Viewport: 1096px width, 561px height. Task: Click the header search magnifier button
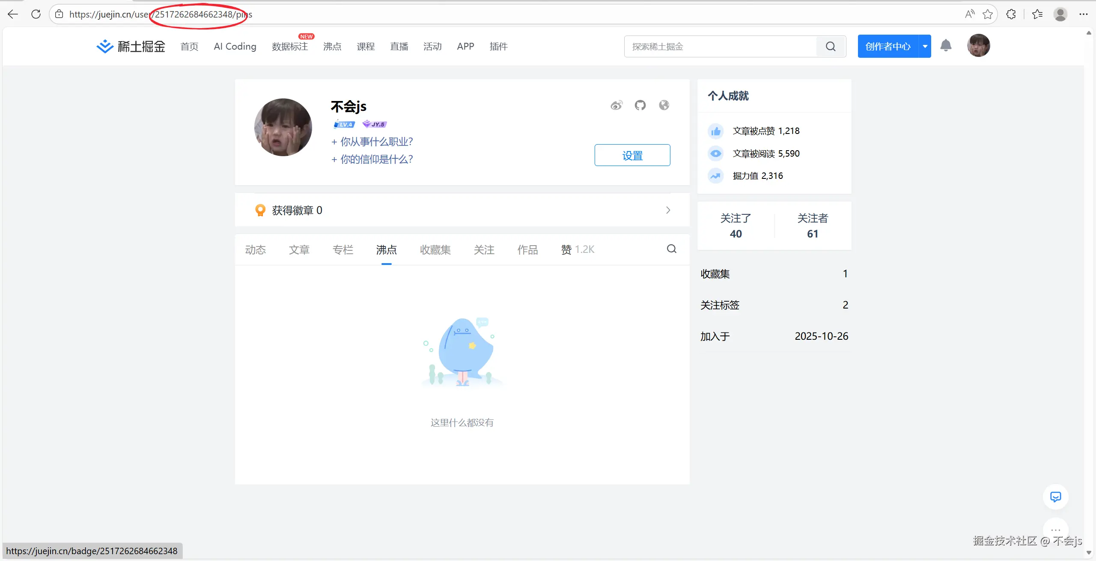pyautogui.click(x=831, y=47)
